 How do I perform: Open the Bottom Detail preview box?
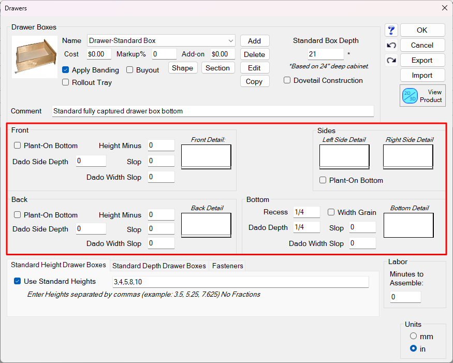[408, 225]
